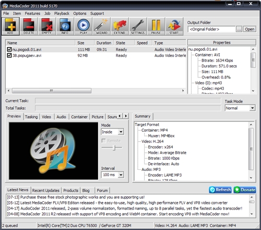Click the preview thumbnail image

[53, 151]
